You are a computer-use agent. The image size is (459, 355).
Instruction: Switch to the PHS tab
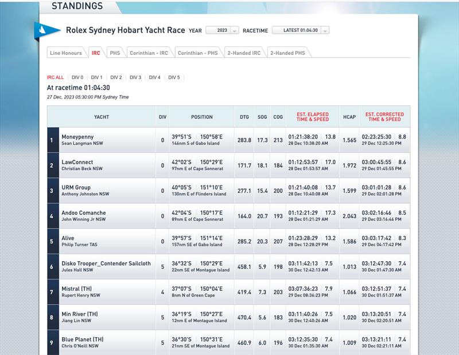[x=115, y=53]
